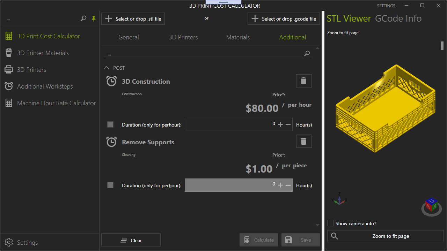Switch to the General tab

pos(129,37)
